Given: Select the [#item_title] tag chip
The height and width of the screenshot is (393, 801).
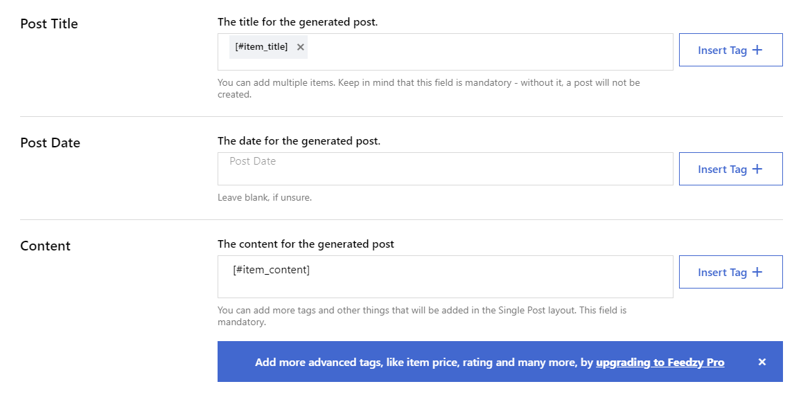Looking at the screenshot, I should point(261,47).
